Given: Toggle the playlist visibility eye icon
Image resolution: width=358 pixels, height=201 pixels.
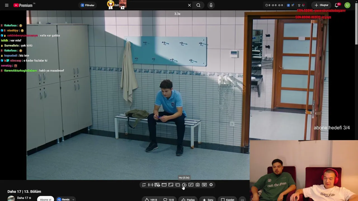Looking at the screenshot, I should pyautogui.click(x=157, y=185).
